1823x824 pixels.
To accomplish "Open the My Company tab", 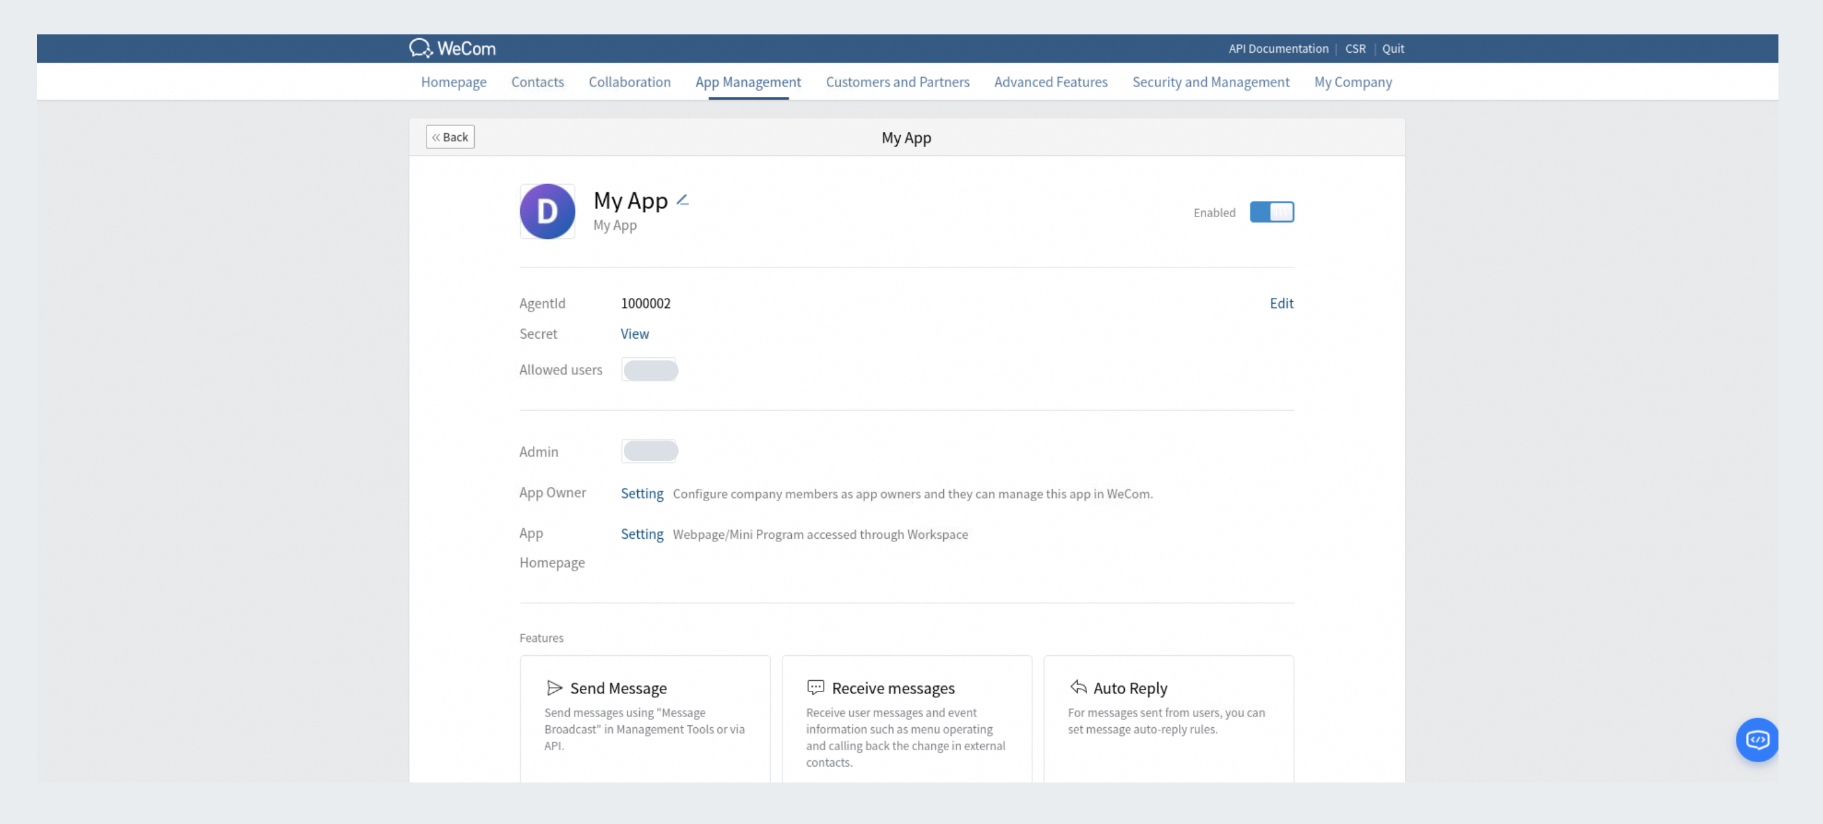I will [1353, 82].
